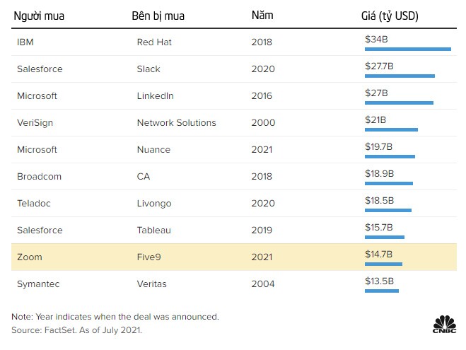Click the LinkedIn acquired company cell
This screenshot has height=350, width=466.
click(x=155, y=96)
